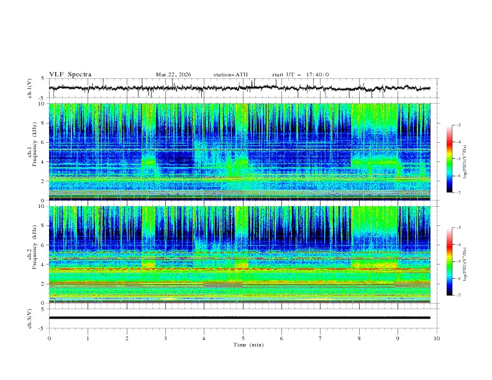Click time axis tick label '3'
This screenshot has width=492, height=380.
pos(165,338)
